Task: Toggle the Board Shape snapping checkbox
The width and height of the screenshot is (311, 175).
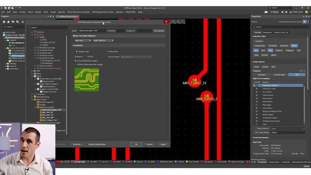Action: 257,115
